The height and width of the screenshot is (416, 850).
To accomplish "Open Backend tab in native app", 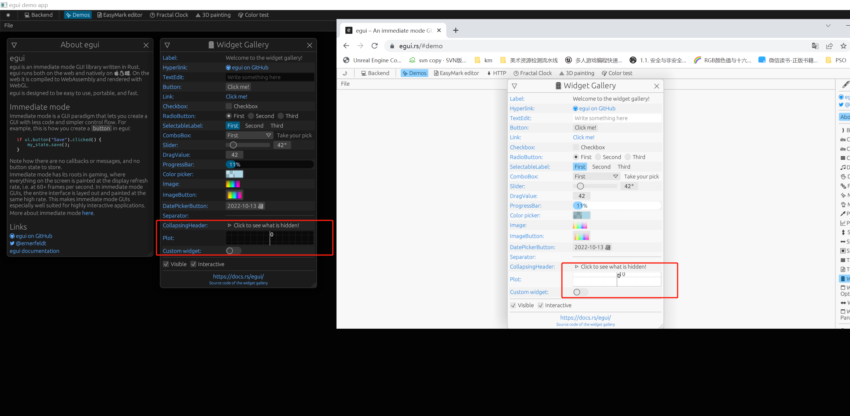I will click(39, 15).
